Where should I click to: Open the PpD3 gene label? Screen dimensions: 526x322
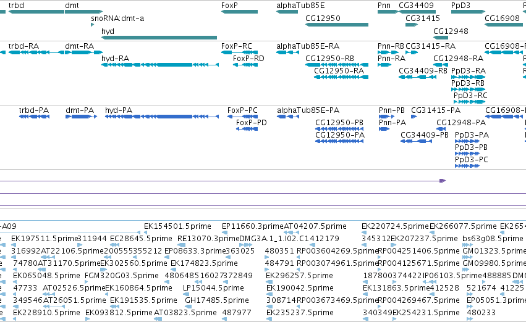[x=461, y=6]
